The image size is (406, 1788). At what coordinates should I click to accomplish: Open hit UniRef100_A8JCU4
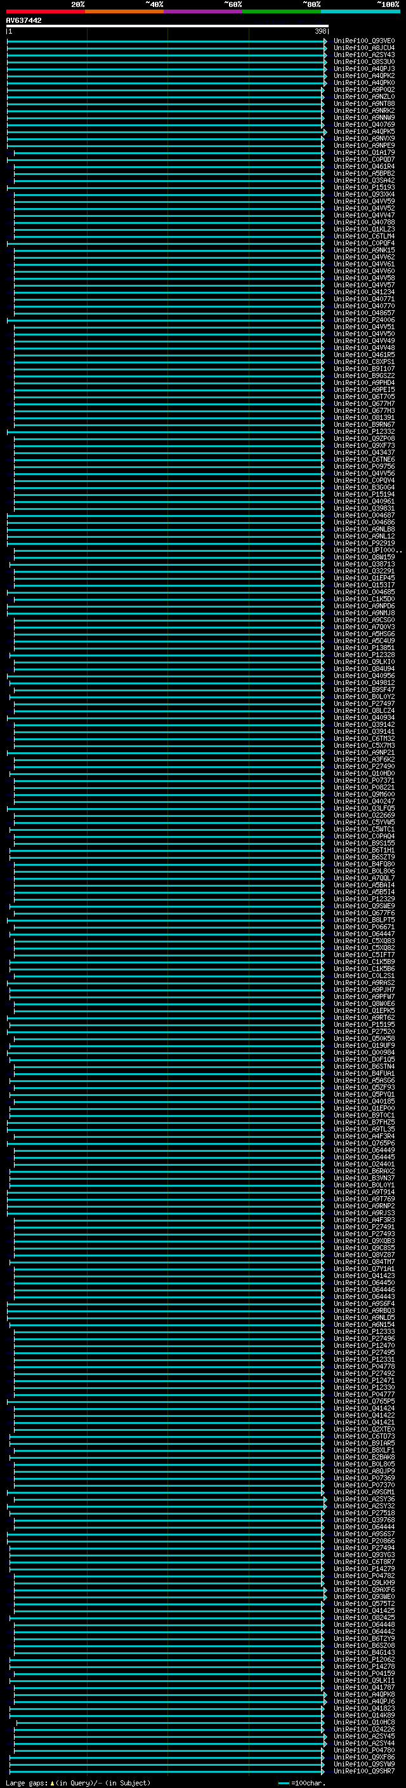363,48
